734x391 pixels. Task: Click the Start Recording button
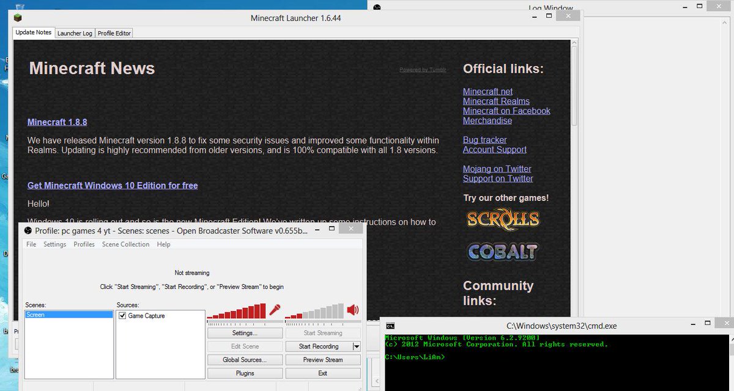(319, 346)
